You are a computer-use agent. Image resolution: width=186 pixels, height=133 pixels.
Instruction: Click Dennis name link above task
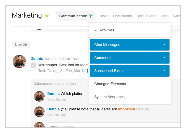(x=37, y=59)
